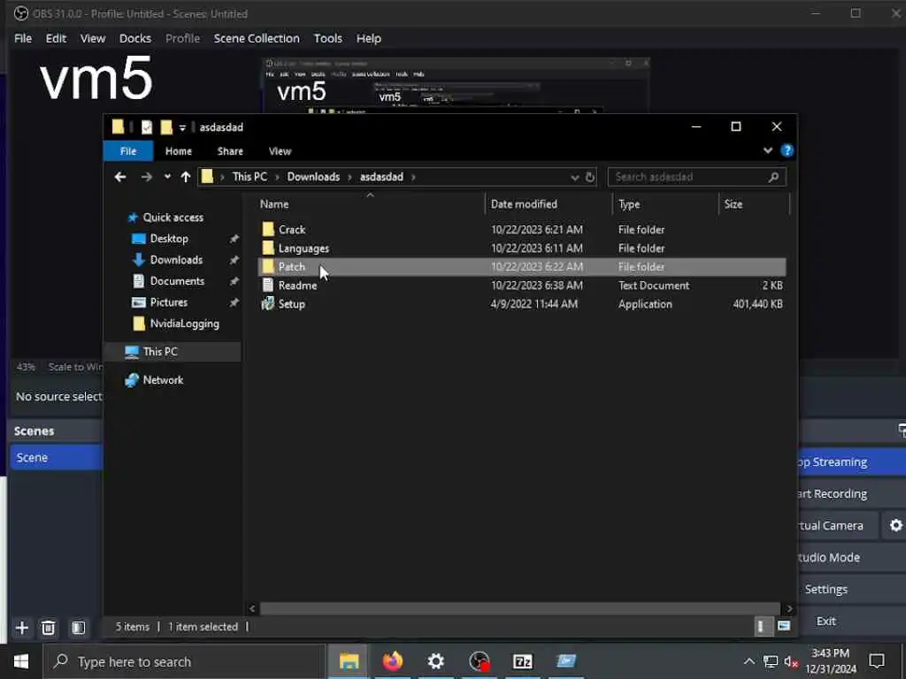Open the address bar history dropdown

click(x=574, y=177)
